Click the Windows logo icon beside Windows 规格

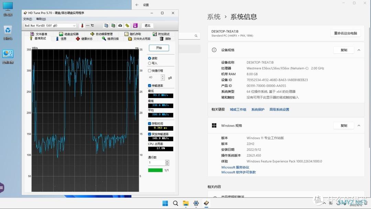click(x=214, y=126)
